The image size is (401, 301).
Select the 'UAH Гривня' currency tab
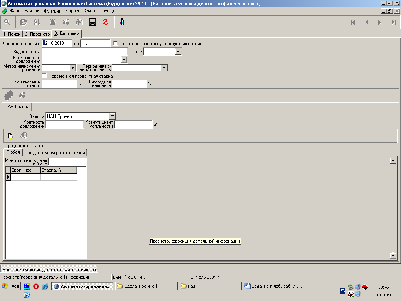coord(17,107)
